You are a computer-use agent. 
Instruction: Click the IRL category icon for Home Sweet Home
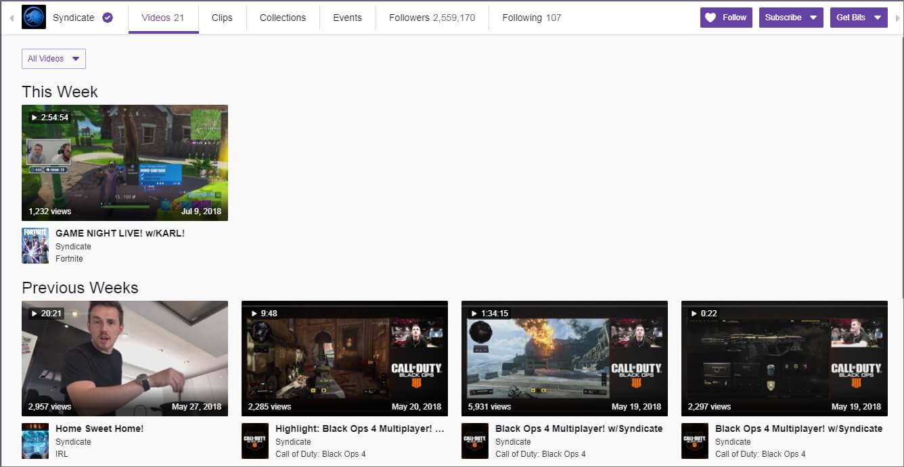pos(35,441)
